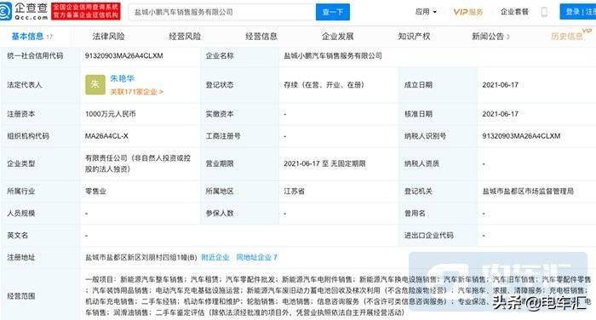This screenshot has height=320, width=596.
Task: Click the 进出口企业代码 label
Action: 429,235
